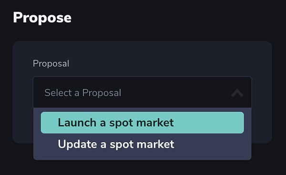Close dropdown using the up caret icon
This screenshot has width=286, height=175.
237,93
